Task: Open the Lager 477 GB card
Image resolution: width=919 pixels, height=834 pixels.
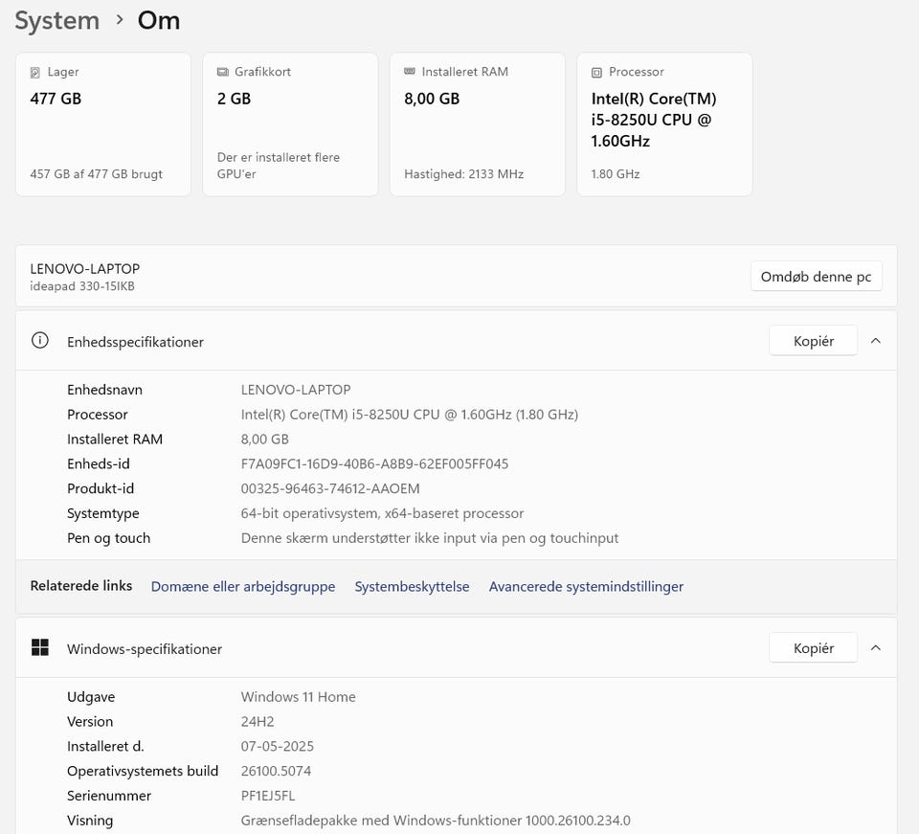Action: (102, 124)
